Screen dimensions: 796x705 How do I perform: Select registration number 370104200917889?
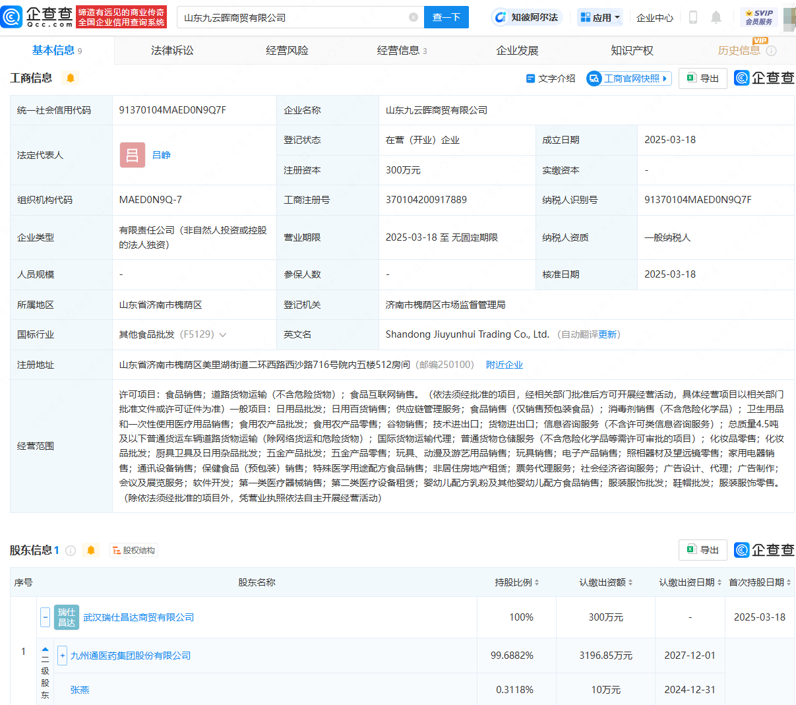coord(426,200)
